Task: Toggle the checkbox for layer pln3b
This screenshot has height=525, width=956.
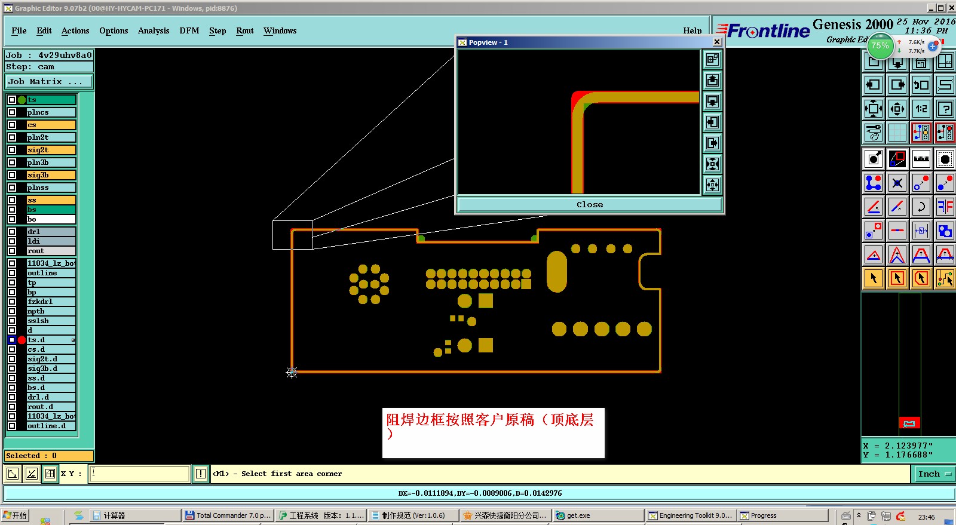Action: [x=12, y=162]
